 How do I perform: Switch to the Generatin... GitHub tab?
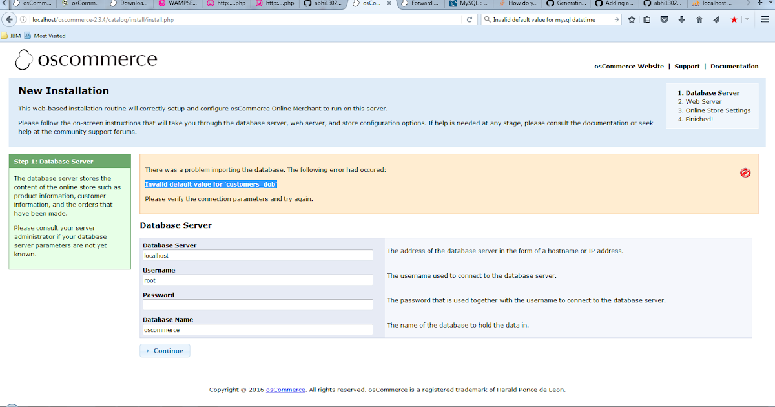point(567,3)
